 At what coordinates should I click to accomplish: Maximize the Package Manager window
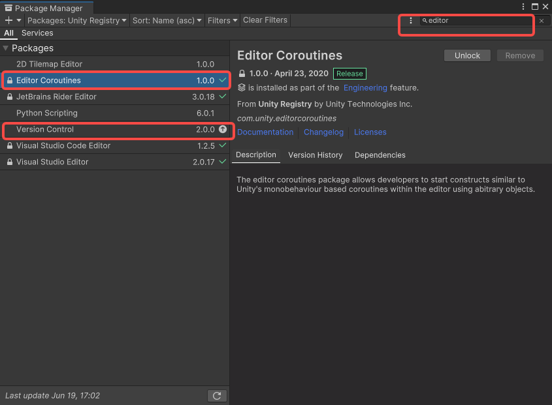tap(535, 7)
